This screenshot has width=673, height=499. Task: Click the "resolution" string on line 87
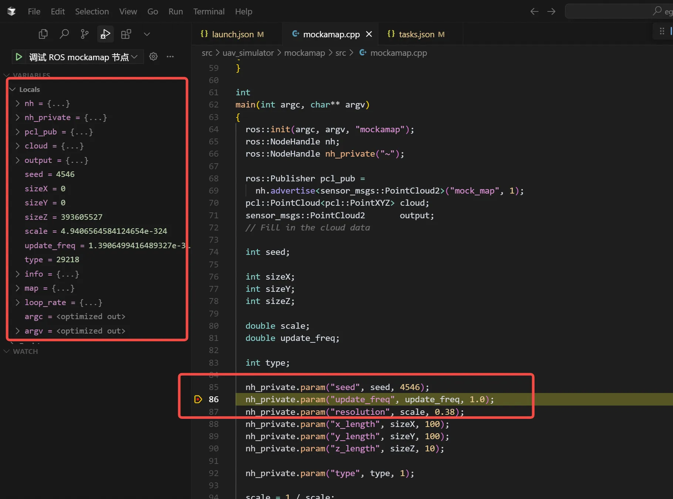coord(360,412)
